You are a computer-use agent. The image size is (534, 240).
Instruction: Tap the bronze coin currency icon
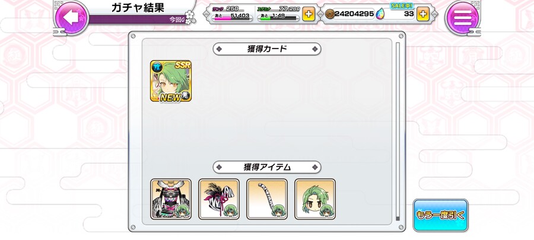[x=330, y=14]
